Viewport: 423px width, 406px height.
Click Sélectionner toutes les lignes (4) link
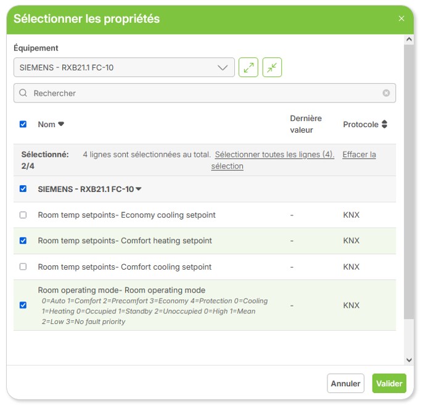(274, 154)
